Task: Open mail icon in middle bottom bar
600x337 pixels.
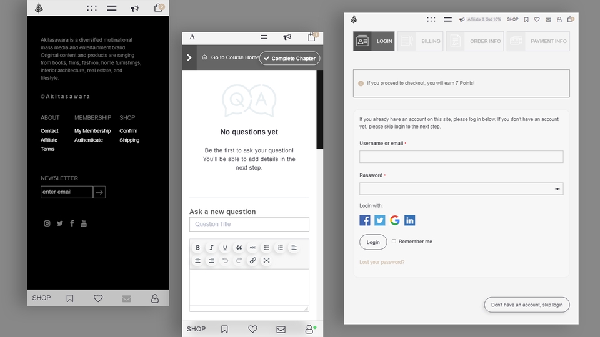Action: (281, 330)
